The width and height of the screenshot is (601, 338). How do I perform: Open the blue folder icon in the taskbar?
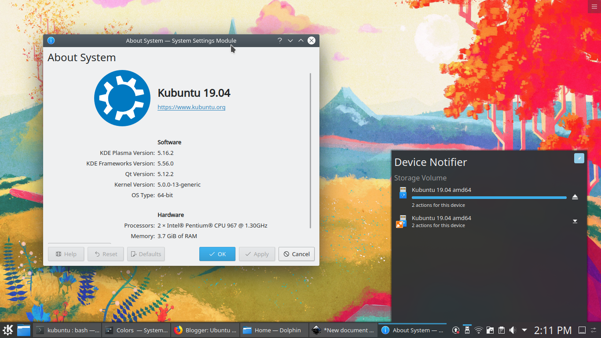(x=24, y=330)
